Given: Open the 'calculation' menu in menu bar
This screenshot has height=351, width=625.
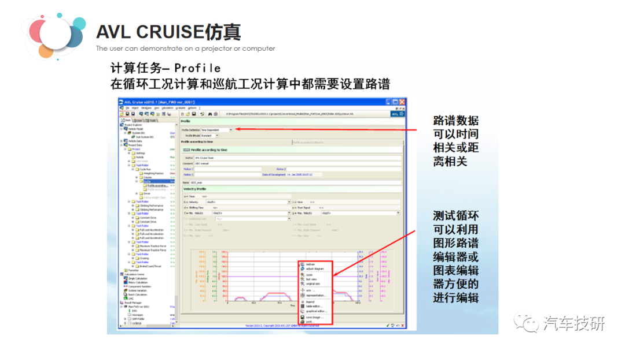Looking at the screenshot, I should [x=168, y=108].
